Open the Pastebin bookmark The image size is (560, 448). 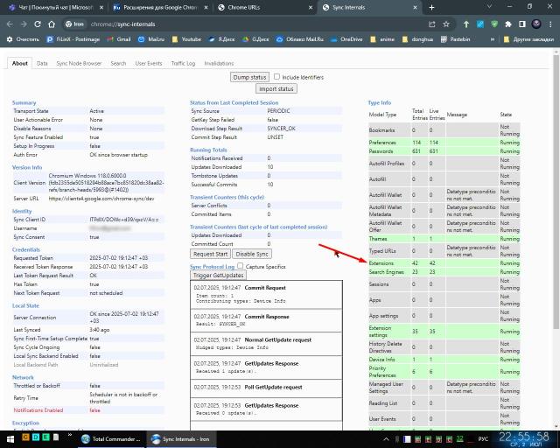coord(455,39)
